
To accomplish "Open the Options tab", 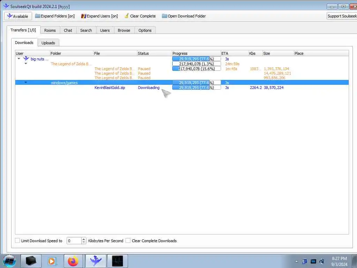I will 145,30.
